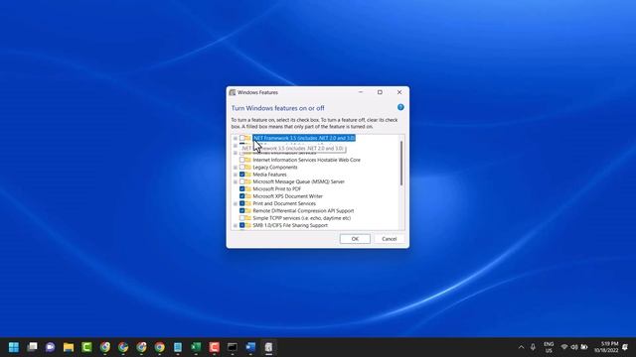
Task: Expand Microsoft Message Queue (MSMQ) Server node
Action: pos(236,181)
